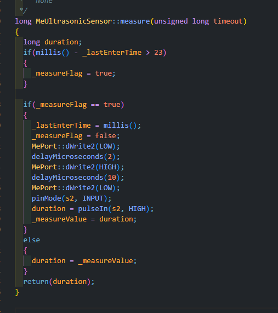Click _measureValue = duration assignment
The image size is (278, 313).
[x=84, y=219]
